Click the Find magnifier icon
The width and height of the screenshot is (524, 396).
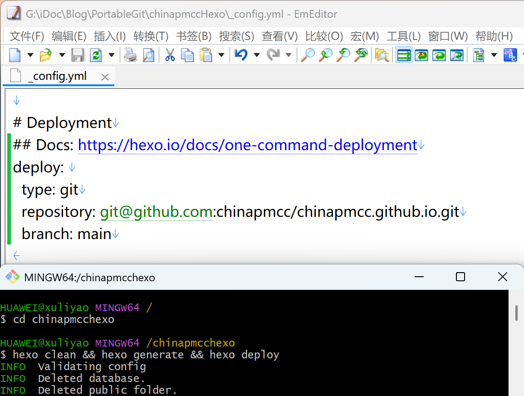308,55
